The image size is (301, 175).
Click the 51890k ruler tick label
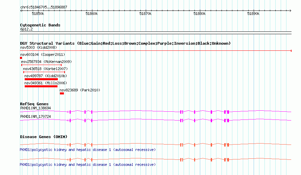tap(253, 14)
